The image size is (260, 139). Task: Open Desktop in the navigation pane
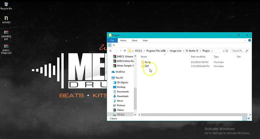pyautogui.click(x=119, y=87)
